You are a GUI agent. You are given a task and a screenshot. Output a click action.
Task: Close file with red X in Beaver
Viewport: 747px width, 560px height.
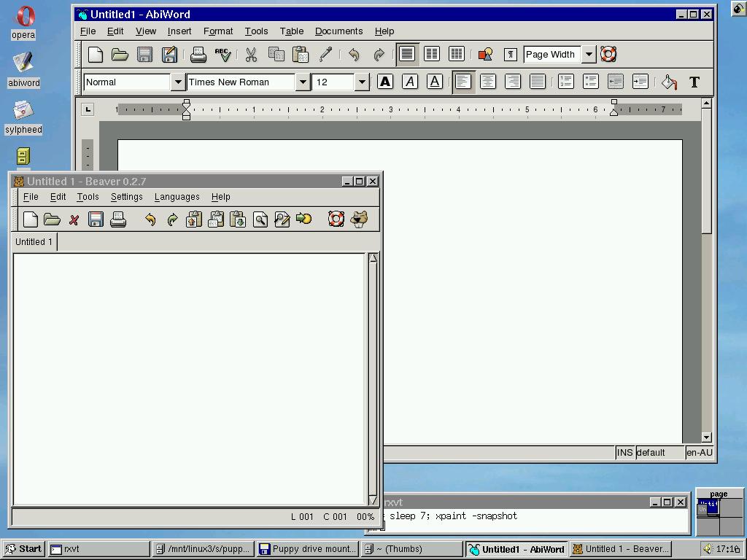(x=74, y=219)
